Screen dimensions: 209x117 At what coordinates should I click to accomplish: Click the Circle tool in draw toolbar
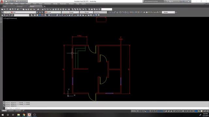pyautogui.click(x=121, y=12)
